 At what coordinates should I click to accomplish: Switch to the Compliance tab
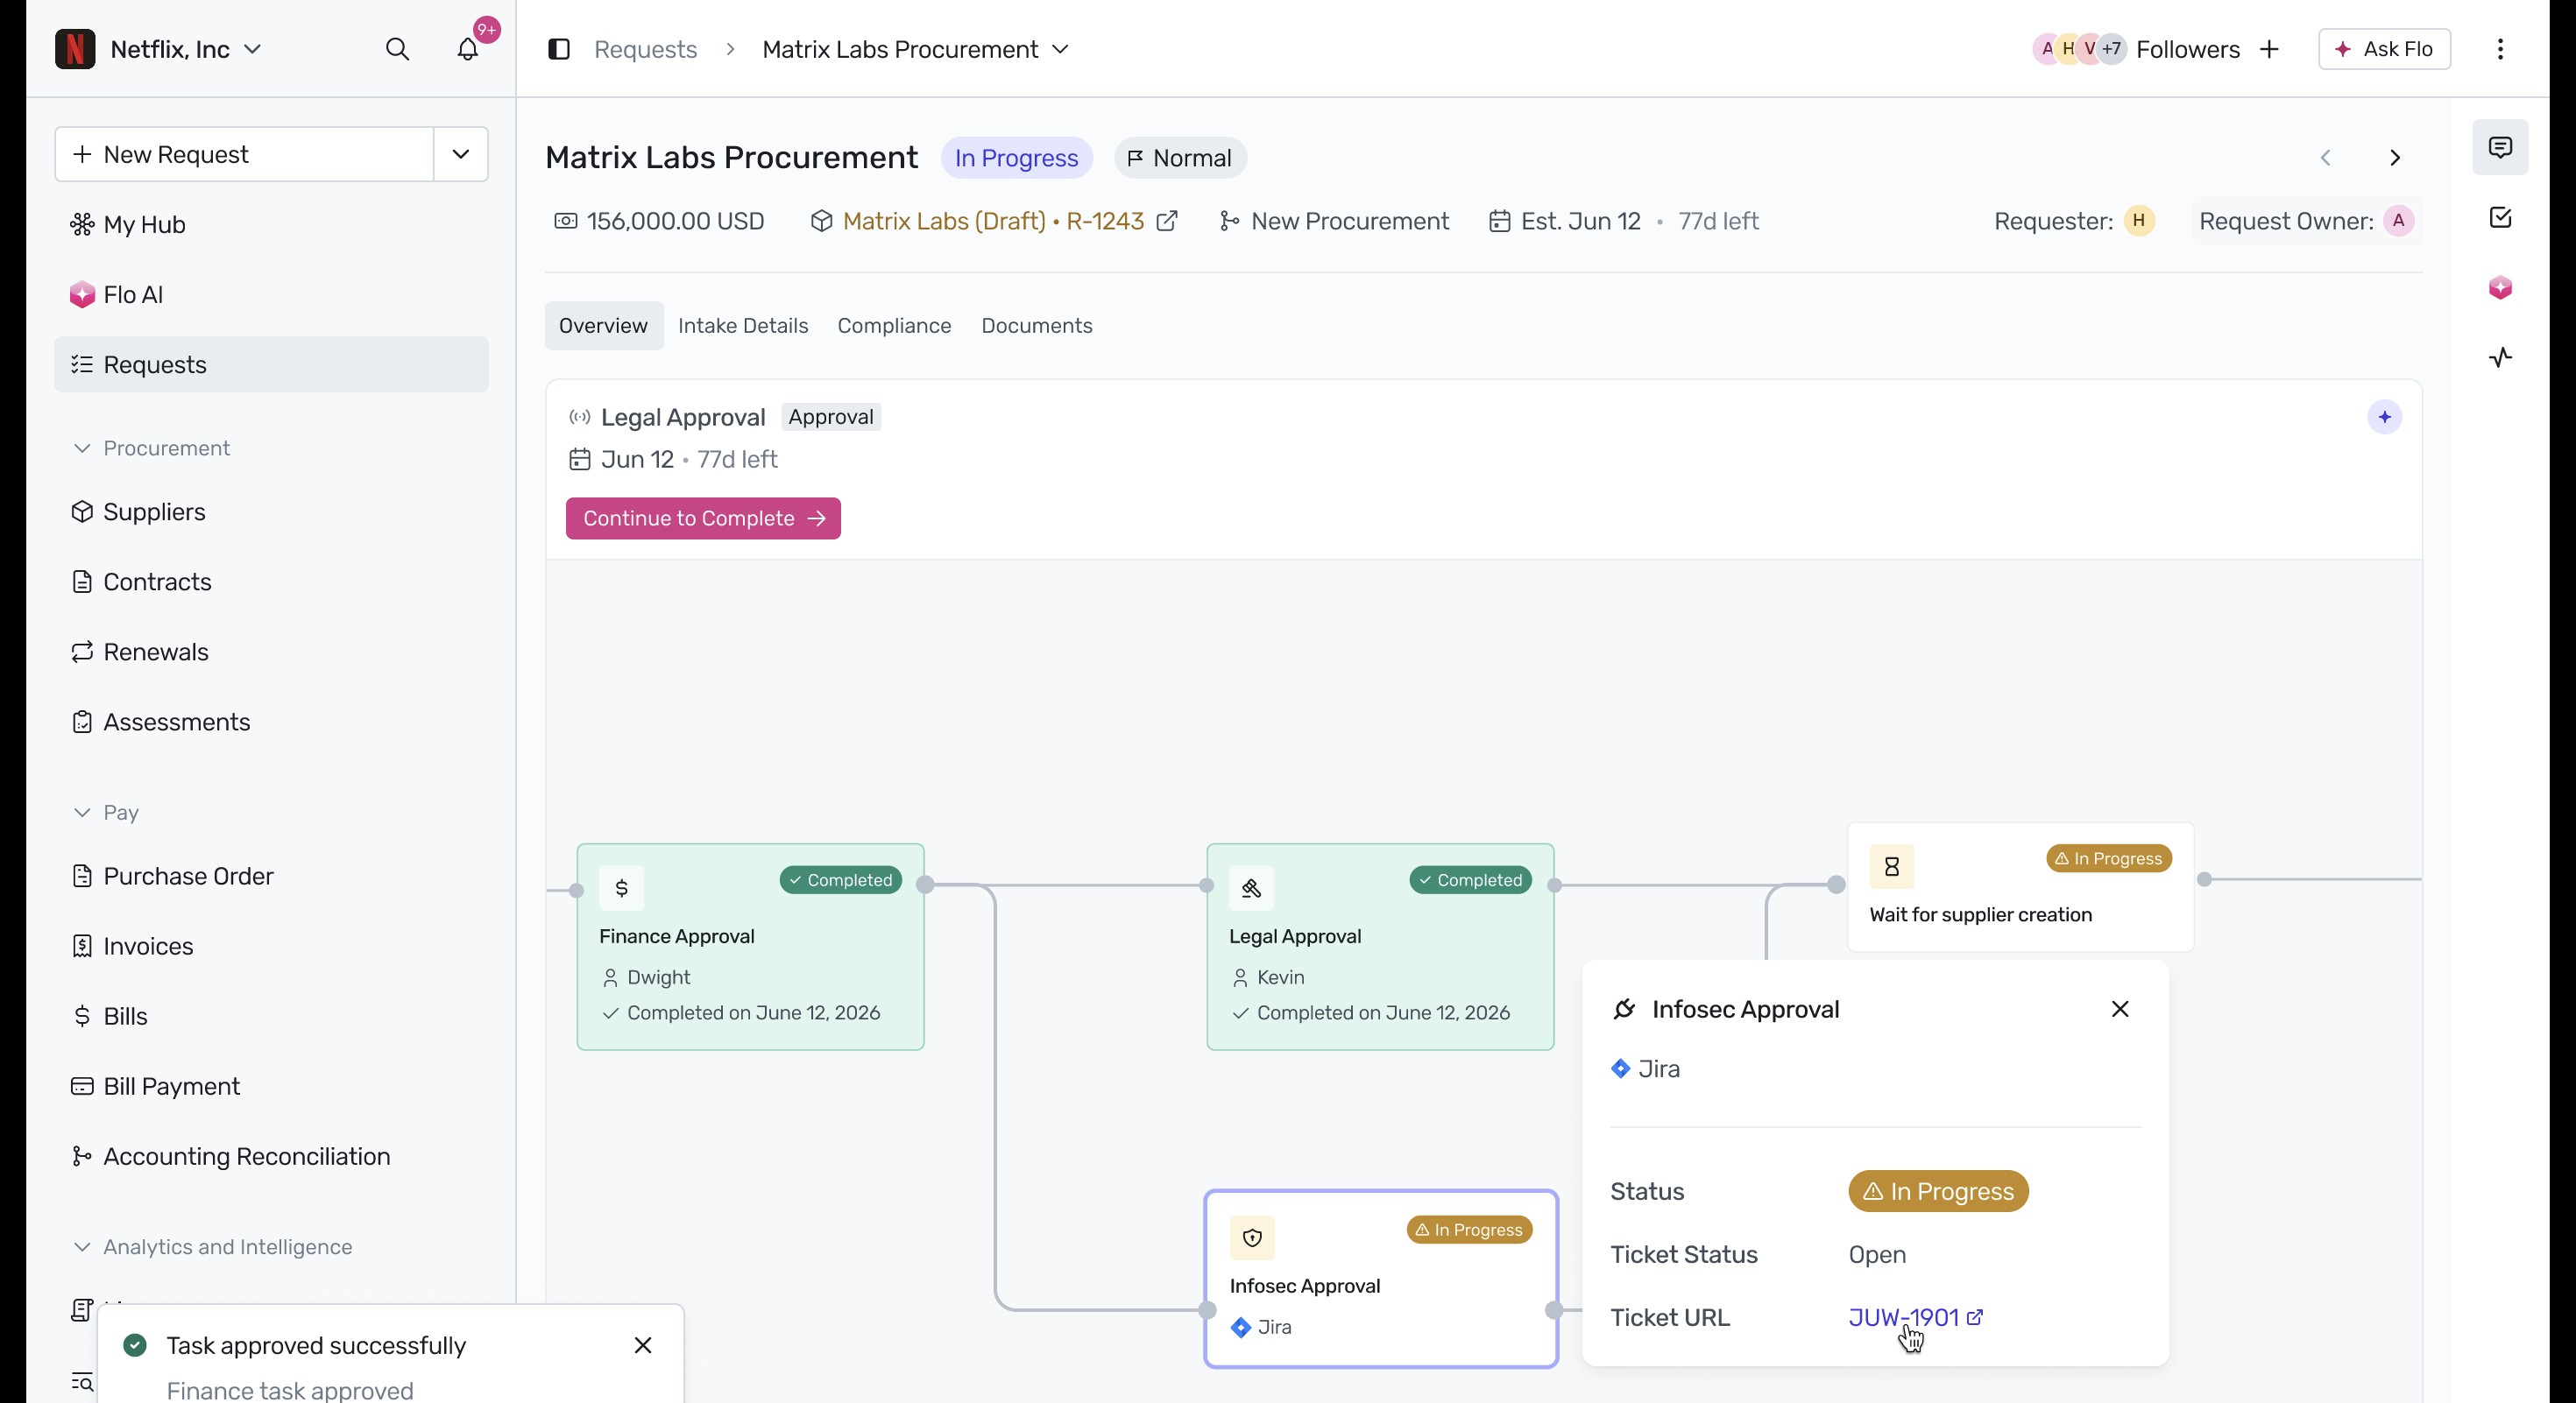click(x=894, y=326)
